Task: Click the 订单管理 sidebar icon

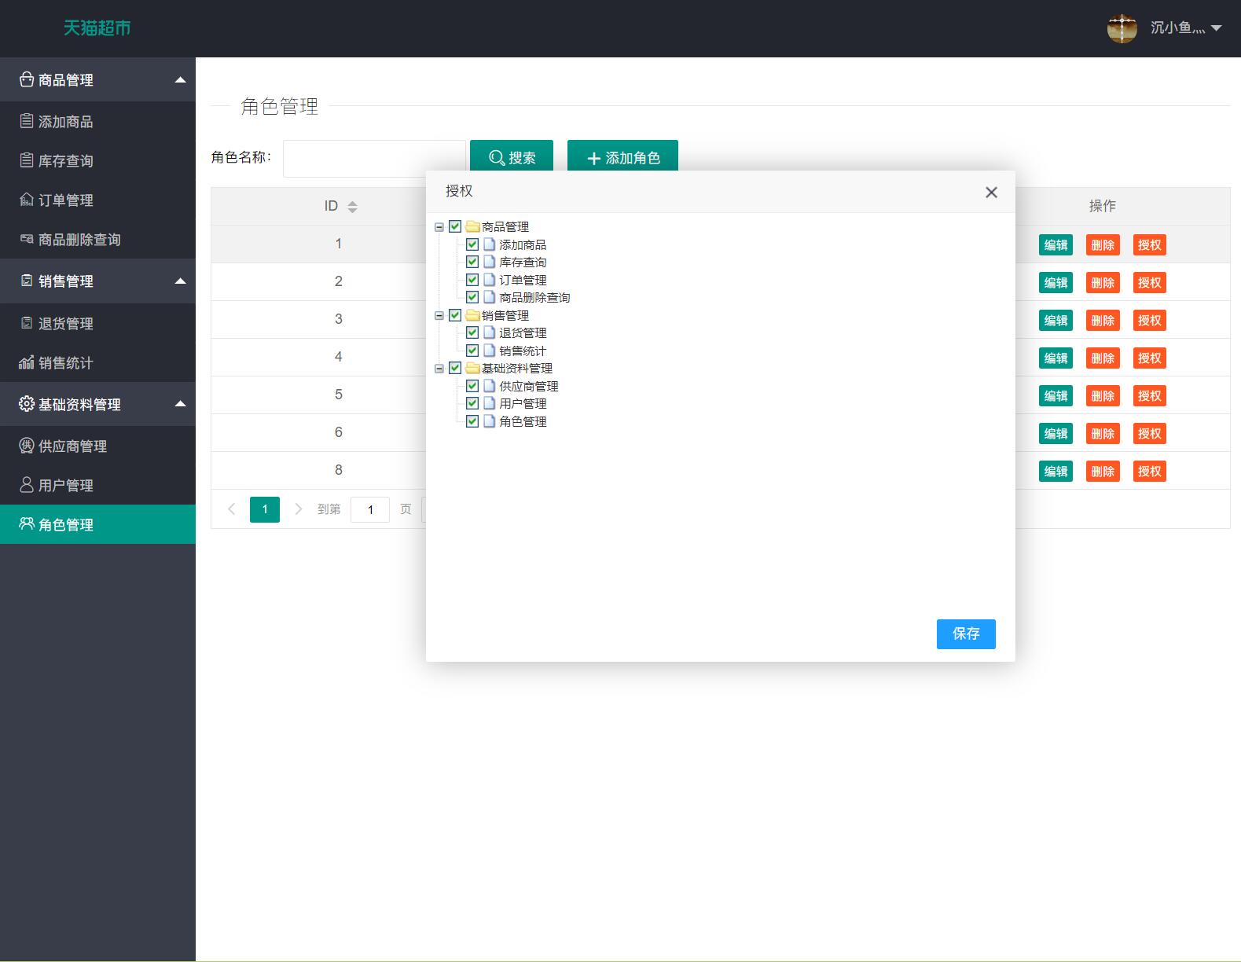Action: 27,200
